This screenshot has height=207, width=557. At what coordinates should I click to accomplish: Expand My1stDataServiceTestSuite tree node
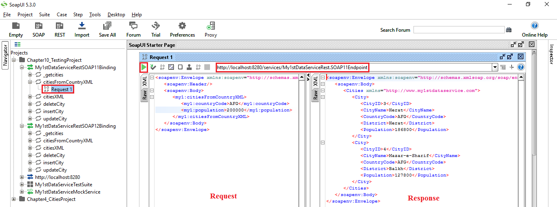[22, 185]
